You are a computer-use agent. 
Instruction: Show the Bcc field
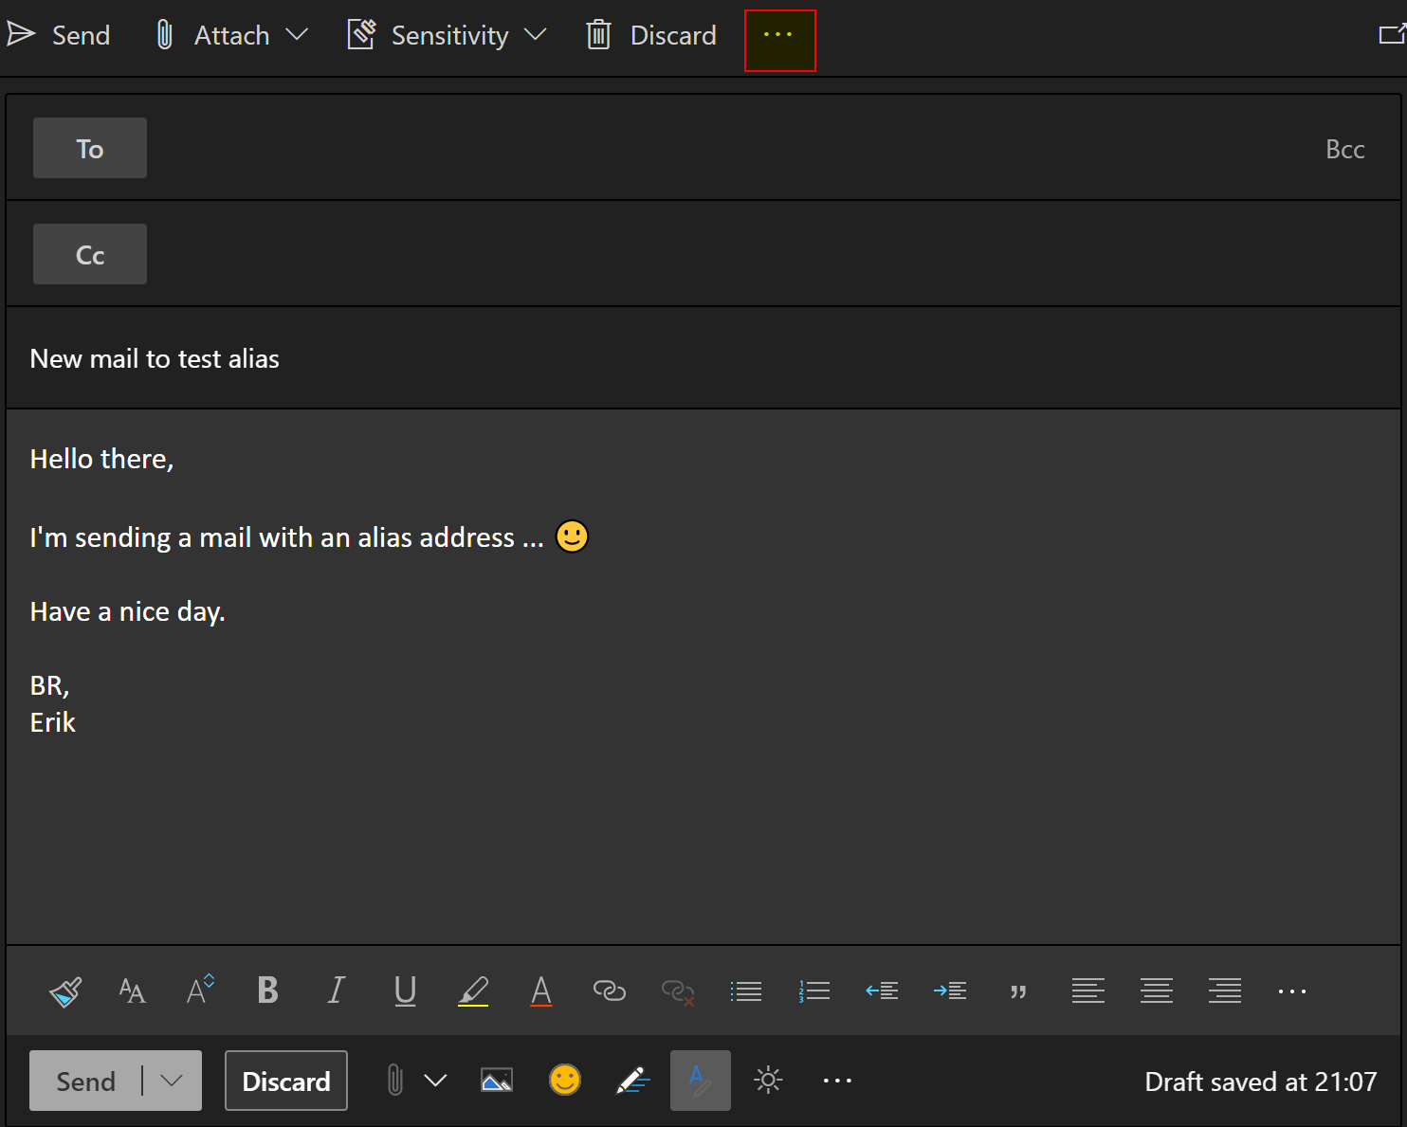point(1344,150)
